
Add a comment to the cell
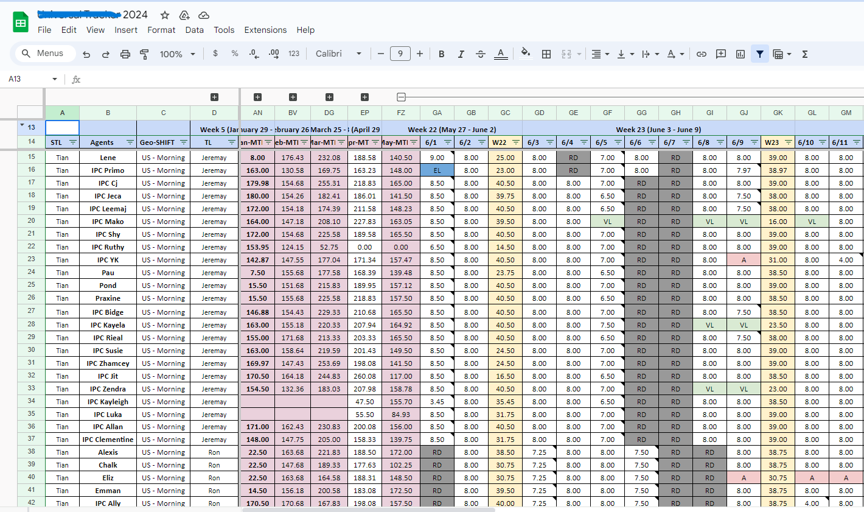pyautogui.click(x=721, y=54)
